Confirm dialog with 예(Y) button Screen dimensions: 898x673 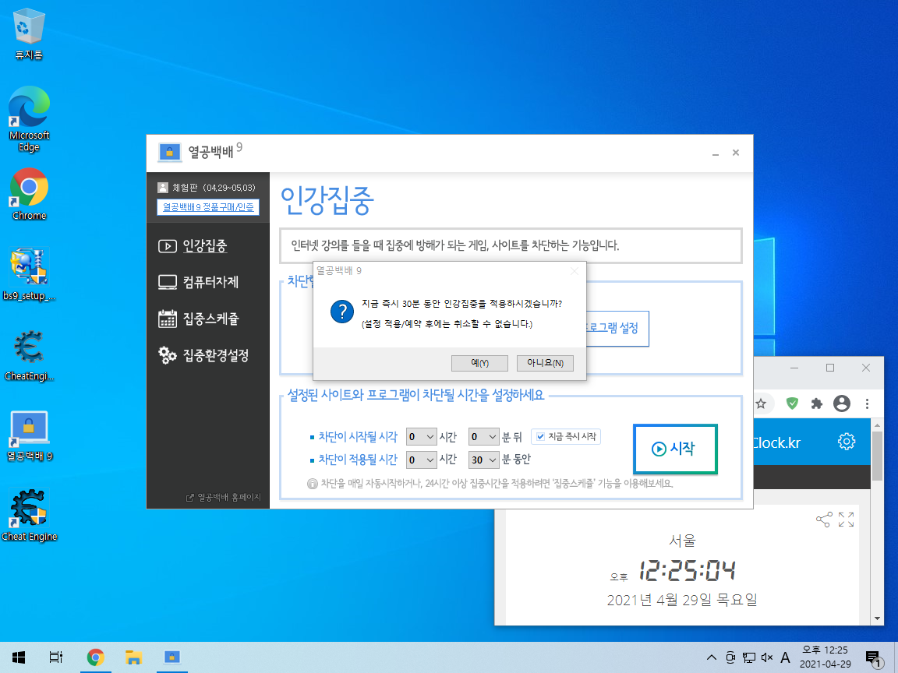click(x=479, y=363)
